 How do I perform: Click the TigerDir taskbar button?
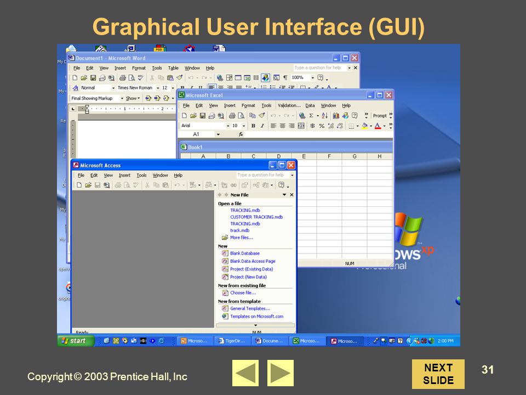click(232, 341)
